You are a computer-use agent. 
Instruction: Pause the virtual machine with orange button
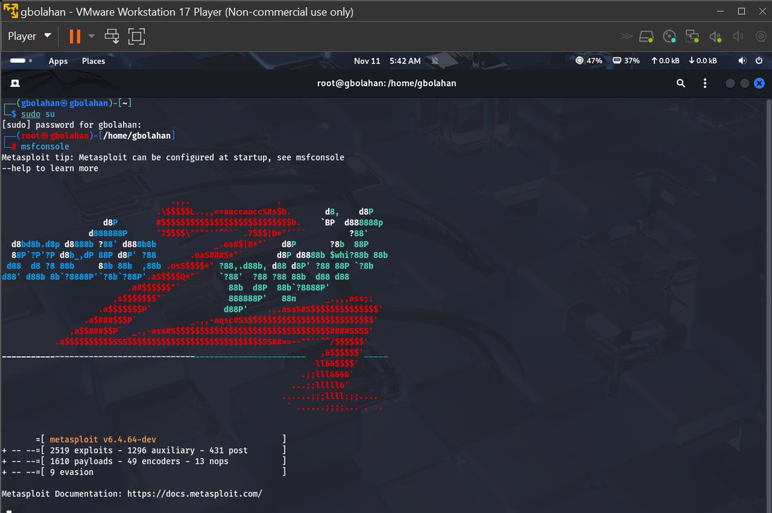[75, 36]
